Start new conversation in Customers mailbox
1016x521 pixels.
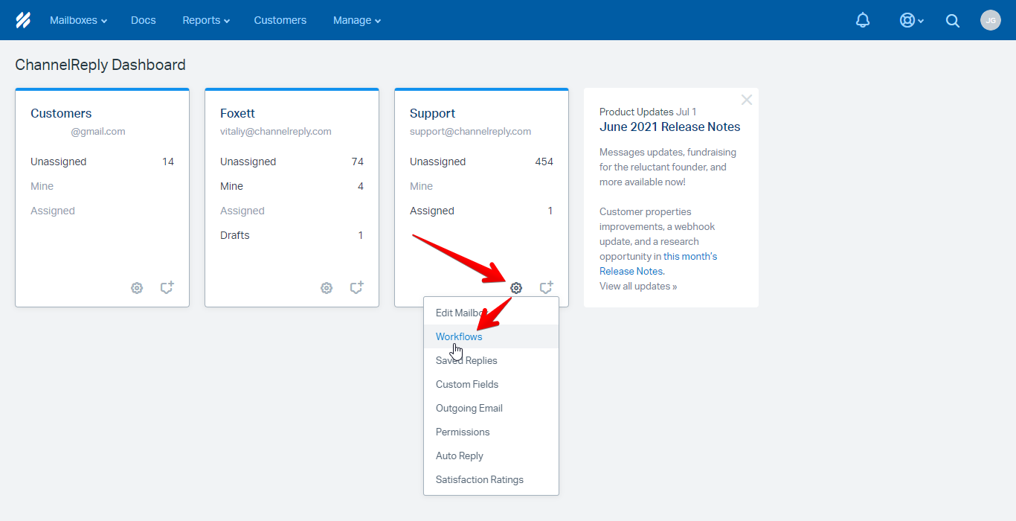(x=167, y=287)
